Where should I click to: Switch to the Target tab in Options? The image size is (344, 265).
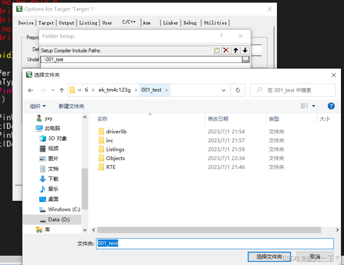click(46, 23)
